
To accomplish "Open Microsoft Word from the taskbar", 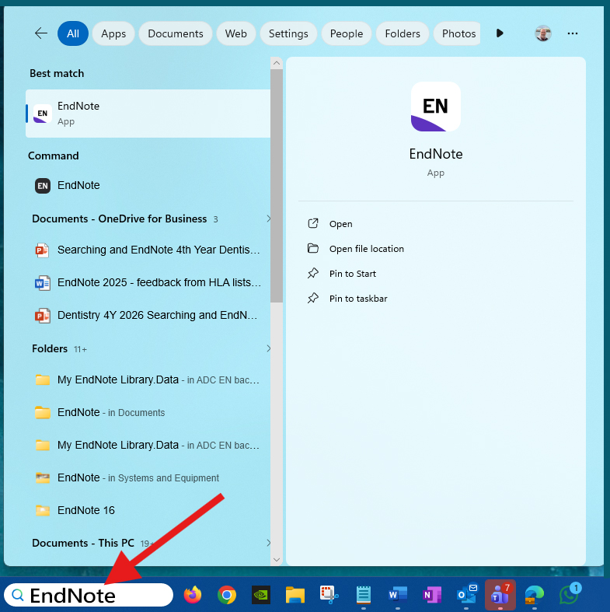I will point(397,595).
